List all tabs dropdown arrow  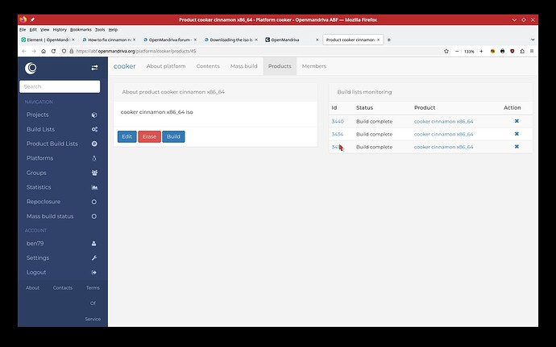(533, 40)
